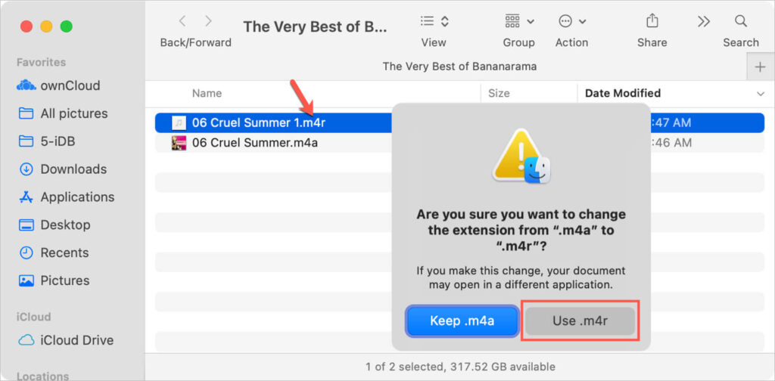Click the Forward arrow in toolbar
The height and width of the screenshot is (381, 775).
[x=208, y=21]
